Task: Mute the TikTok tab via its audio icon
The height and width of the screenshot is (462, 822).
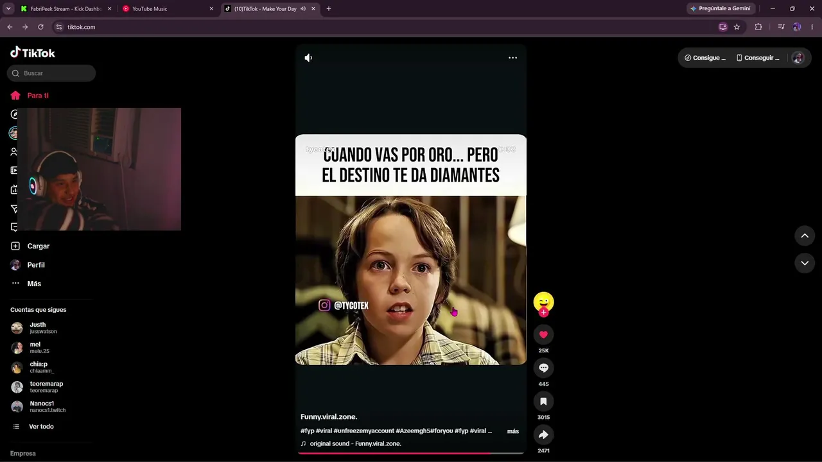Action: [x=303, y=9]
